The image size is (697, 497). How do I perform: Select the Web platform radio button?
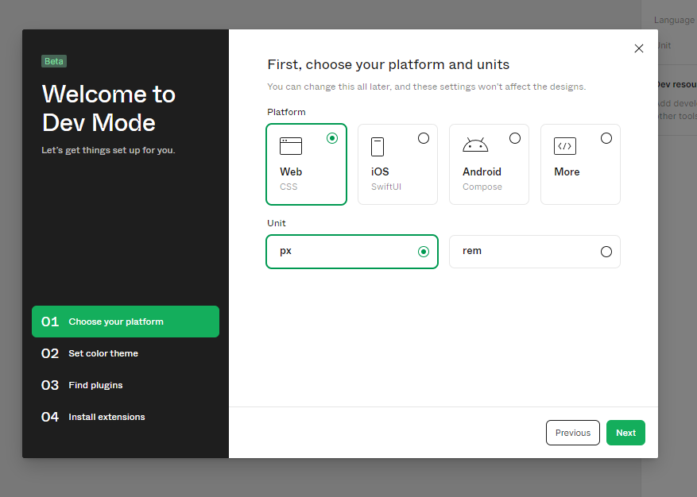(x=332, y=138)
